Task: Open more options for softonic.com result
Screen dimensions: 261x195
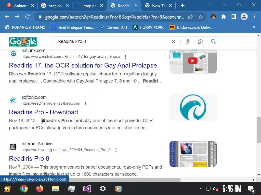Action: pos(86,104)
